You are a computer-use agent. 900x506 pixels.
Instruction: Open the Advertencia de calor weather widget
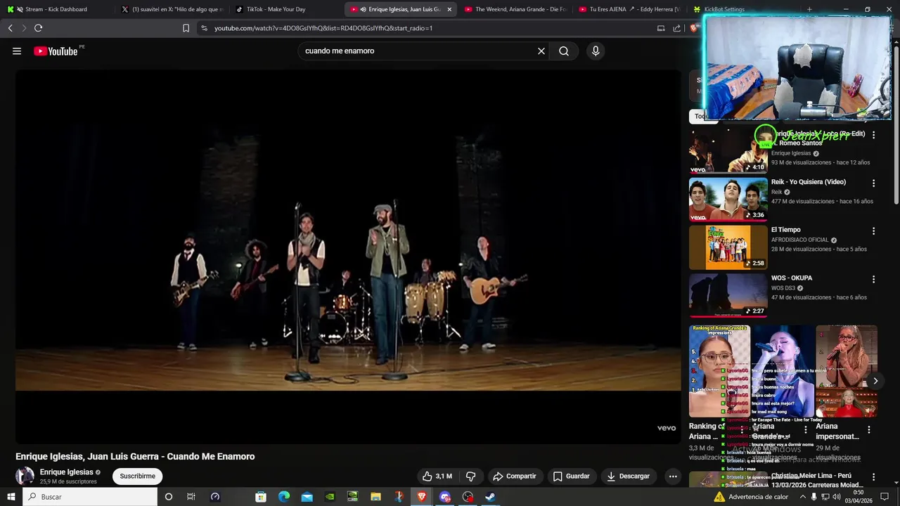[750, 497]
